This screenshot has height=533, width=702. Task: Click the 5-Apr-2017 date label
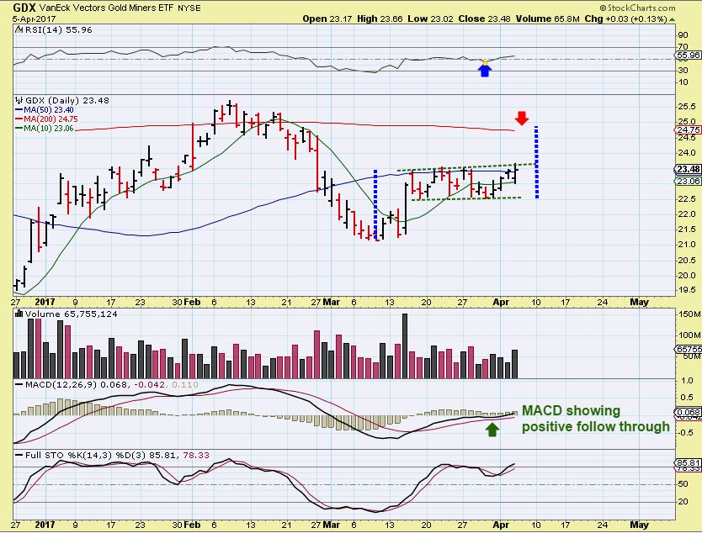[34, 18]
